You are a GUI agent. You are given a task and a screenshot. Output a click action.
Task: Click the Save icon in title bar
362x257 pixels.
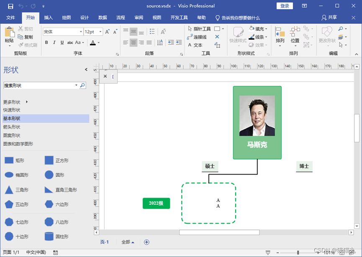pos(10,6)
